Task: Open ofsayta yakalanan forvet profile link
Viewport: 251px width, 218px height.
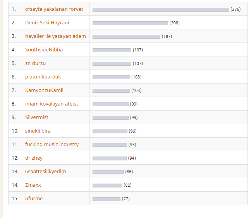Action: (x=54, y=9)
